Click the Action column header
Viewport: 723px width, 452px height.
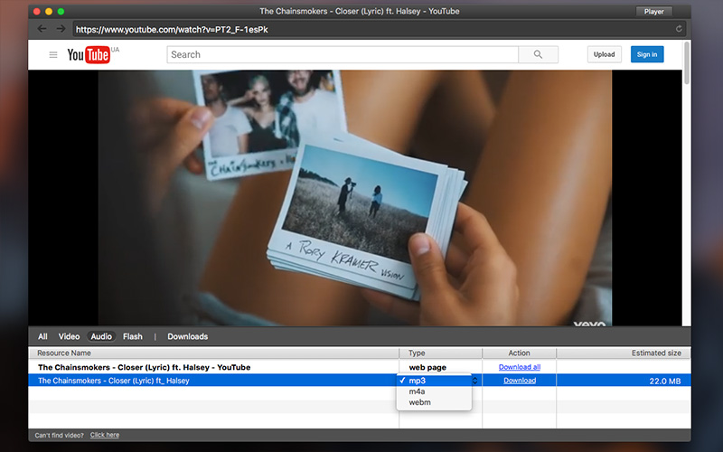pyautogui.click(x=519, y=353)
